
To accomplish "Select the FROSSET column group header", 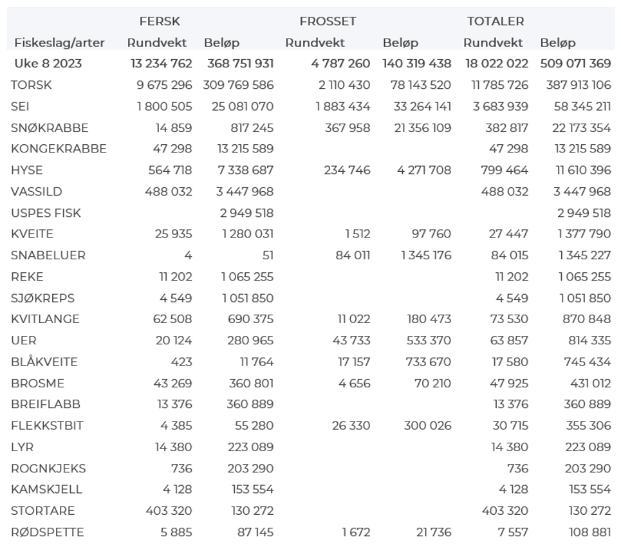I will pos(328,21).
